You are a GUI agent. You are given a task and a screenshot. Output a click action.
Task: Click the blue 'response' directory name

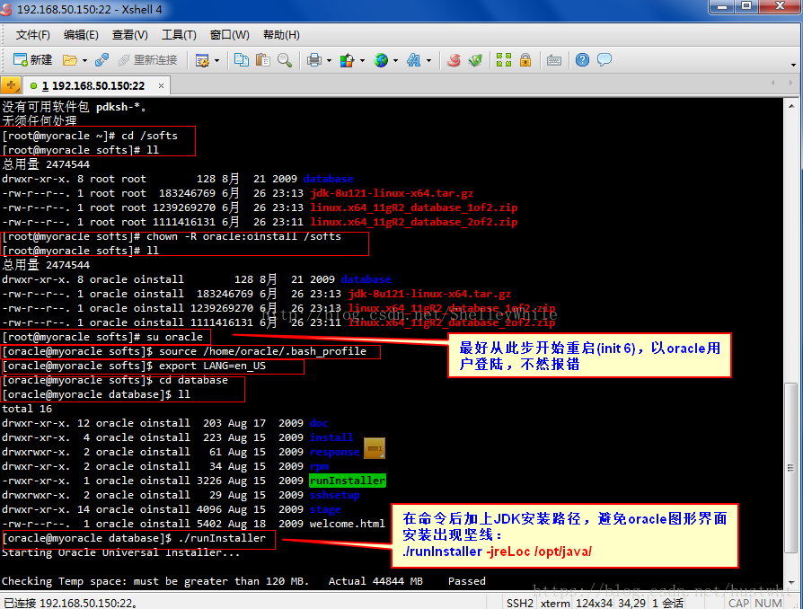[334, 452]
